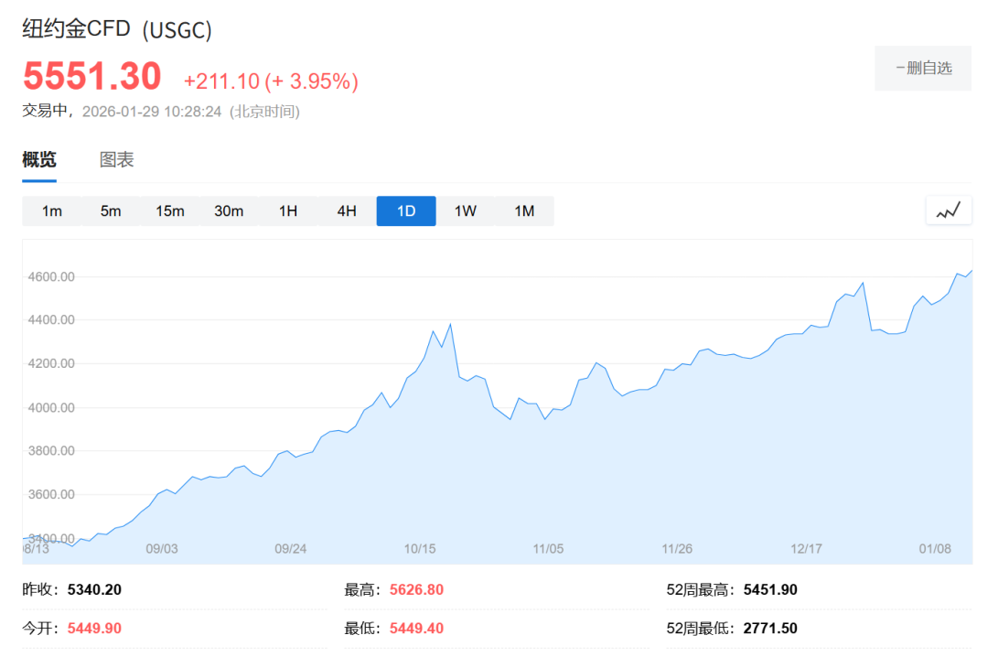The image size is (988, 657).
Task: Switch to 1W weekly view
Action: click(465, 211)
